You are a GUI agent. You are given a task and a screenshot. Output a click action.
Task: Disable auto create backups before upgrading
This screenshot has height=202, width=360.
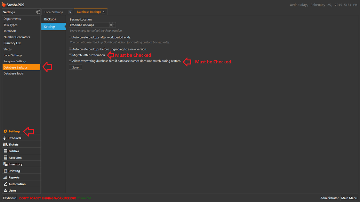(x=70, y=49)
